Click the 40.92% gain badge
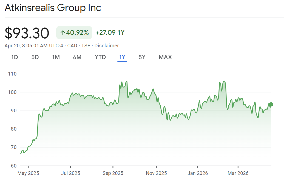 tap(74, 33)
